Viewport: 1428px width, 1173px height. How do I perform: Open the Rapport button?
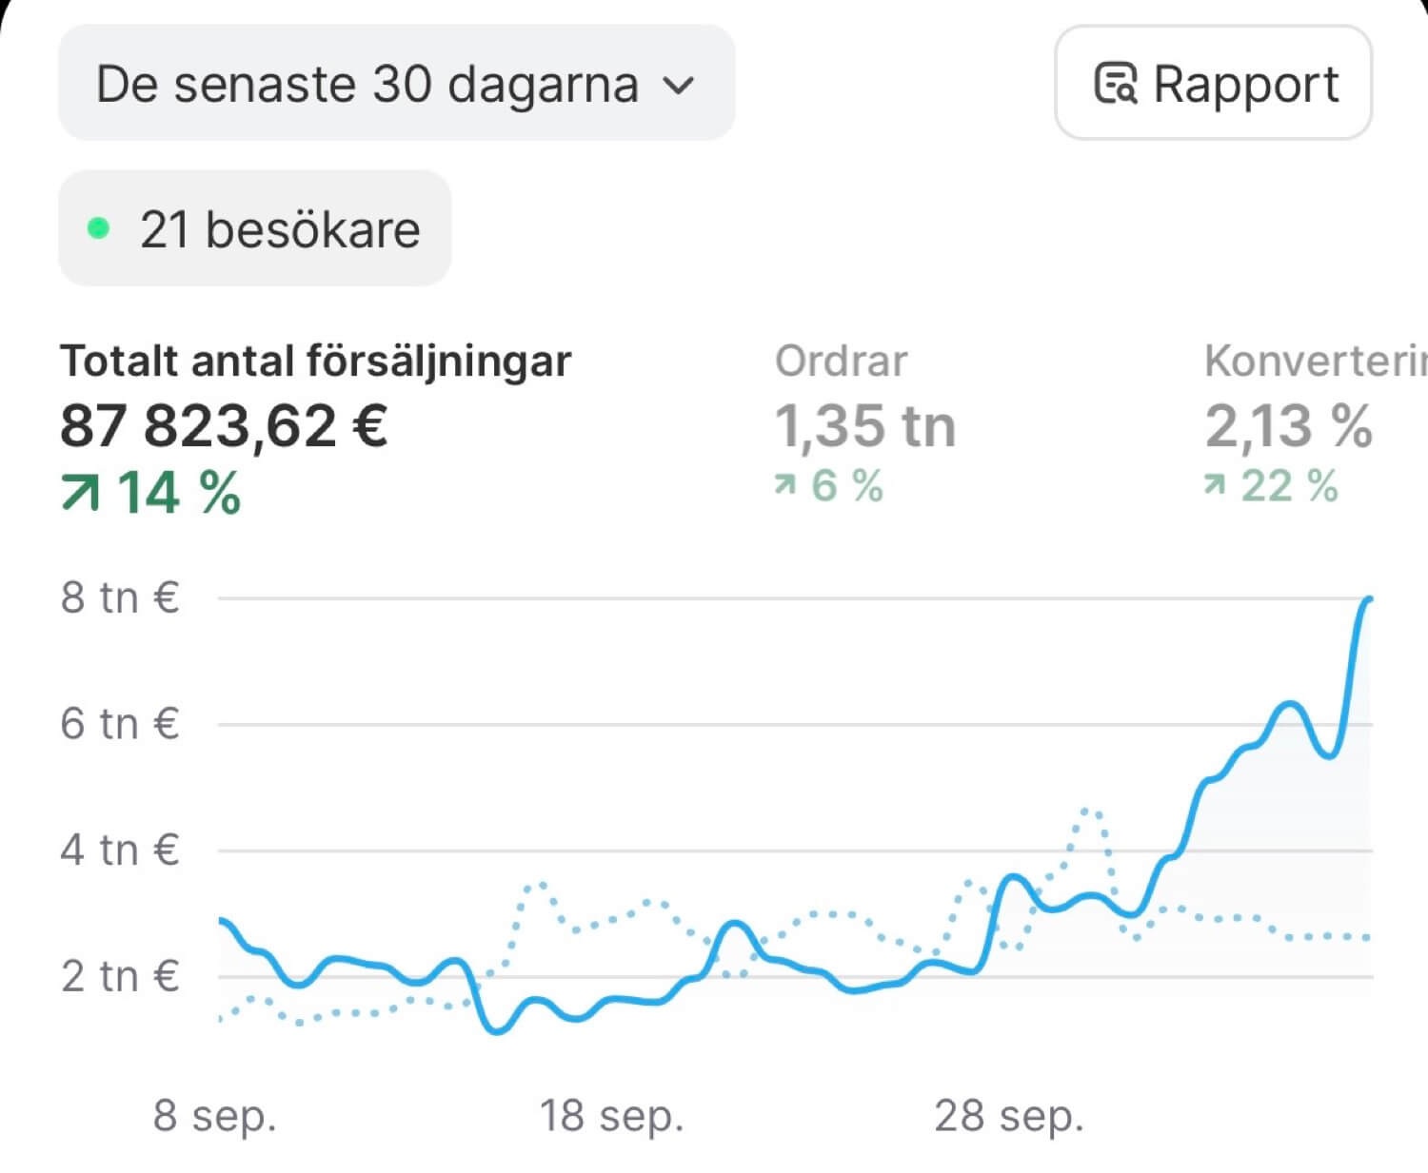click(x=1213, y=84)
